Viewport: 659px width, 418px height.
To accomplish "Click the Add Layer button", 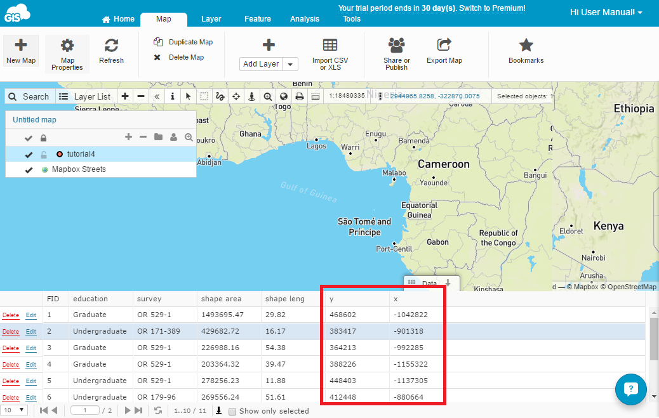I will tap(261, 64).
